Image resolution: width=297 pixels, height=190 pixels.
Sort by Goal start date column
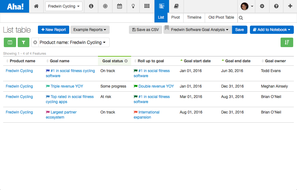tap(197, 61)
